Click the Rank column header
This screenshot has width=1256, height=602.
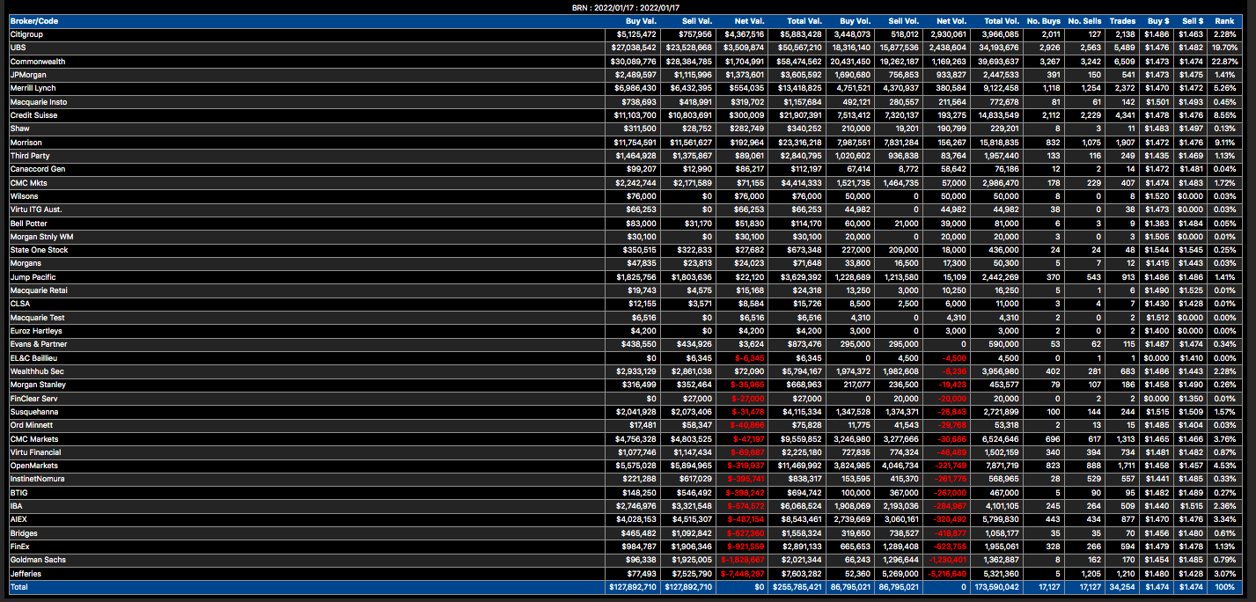click(x=1224, y=20)
